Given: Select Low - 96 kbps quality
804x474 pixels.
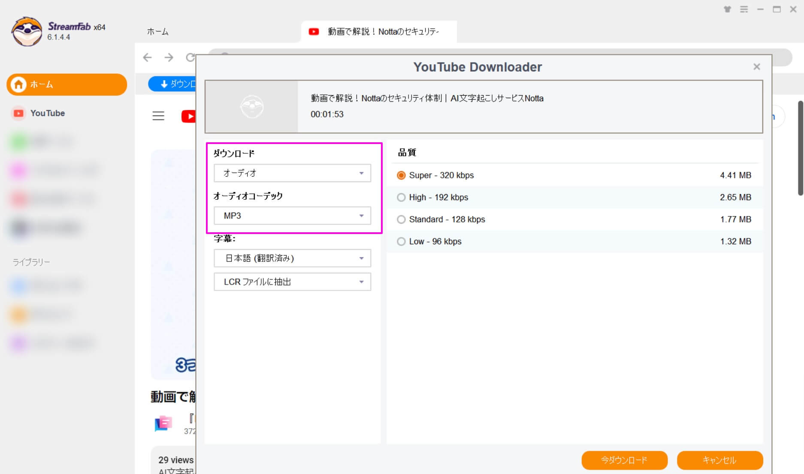Looking at the screenshot, I should pos(401,241).
